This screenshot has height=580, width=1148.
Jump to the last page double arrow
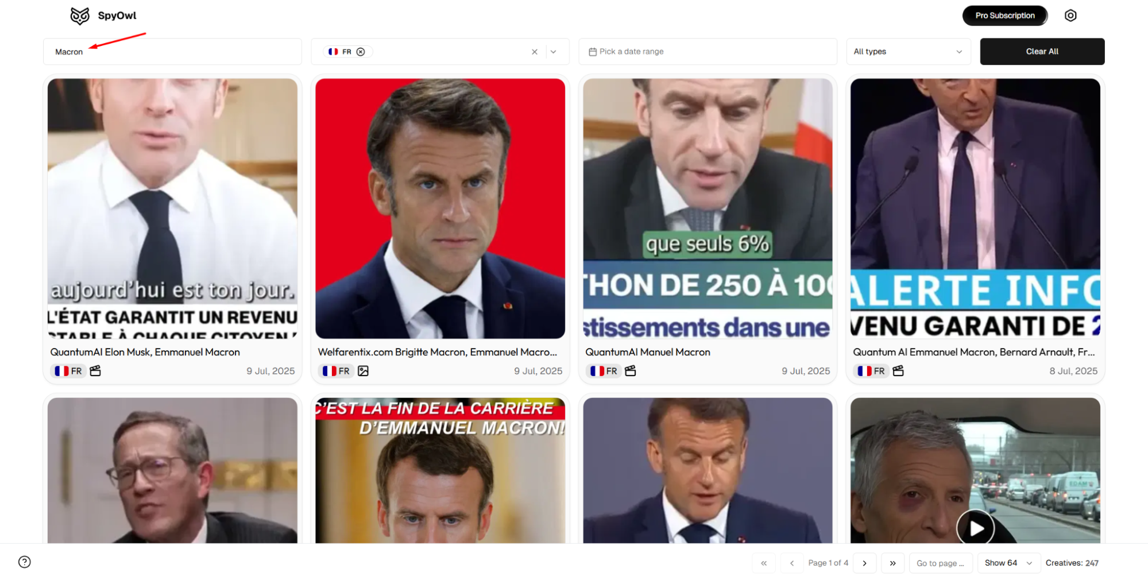(x=892, y=563)
